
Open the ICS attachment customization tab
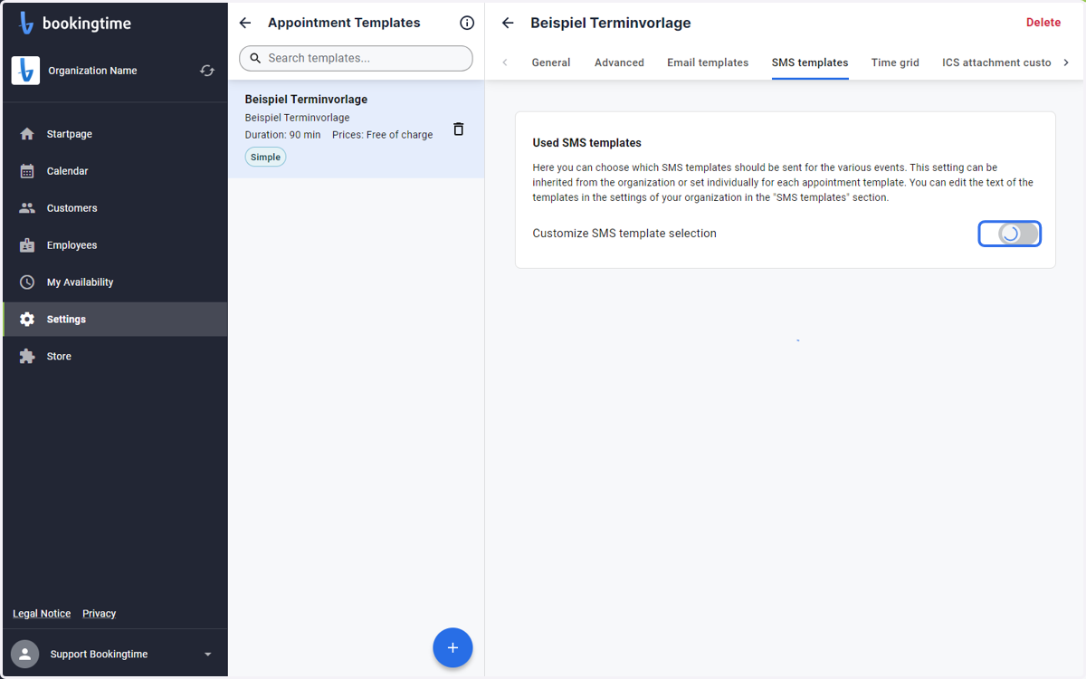pos(996,62)
